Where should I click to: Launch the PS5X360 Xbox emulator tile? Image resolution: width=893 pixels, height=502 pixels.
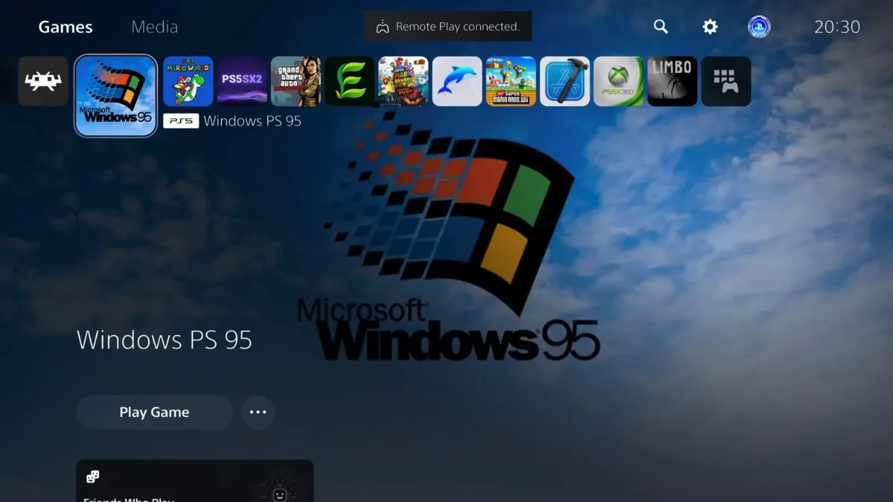click(x=618, y=81)
